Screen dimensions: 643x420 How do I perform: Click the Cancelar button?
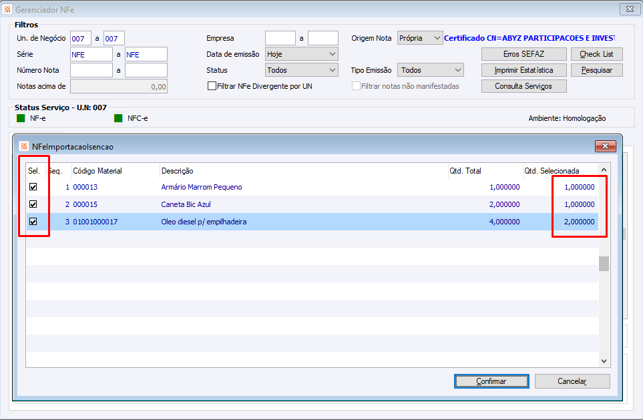pyautogui.click(x=572, y=381)
